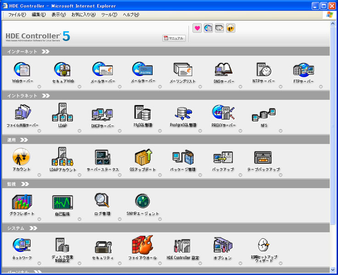
Task: Open the セキュアWeb icon
Action: (x=62, y=70)
